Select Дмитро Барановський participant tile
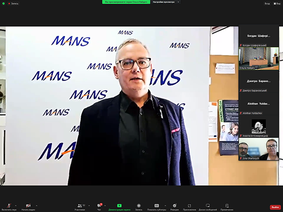Screen dimensions: 283x212 (258, 81)
